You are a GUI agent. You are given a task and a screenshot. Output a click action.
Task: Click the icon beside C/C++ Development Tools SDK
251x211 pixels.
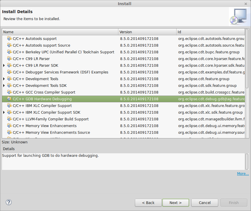(x=9, y=85)
